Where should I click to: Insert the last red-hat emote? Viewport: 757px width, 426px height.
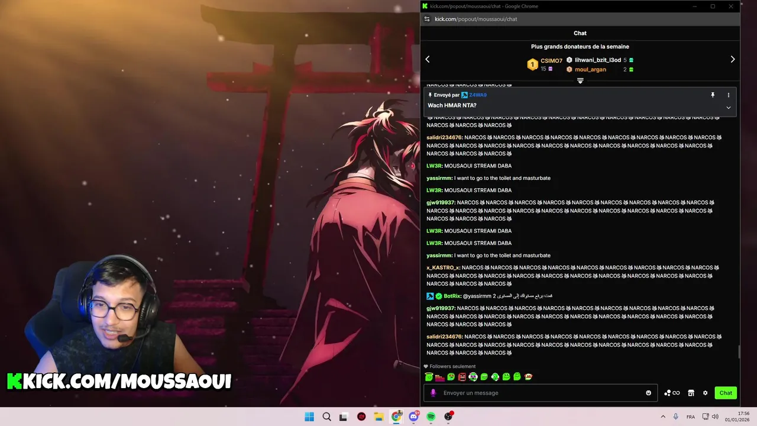tap(528, 377)
